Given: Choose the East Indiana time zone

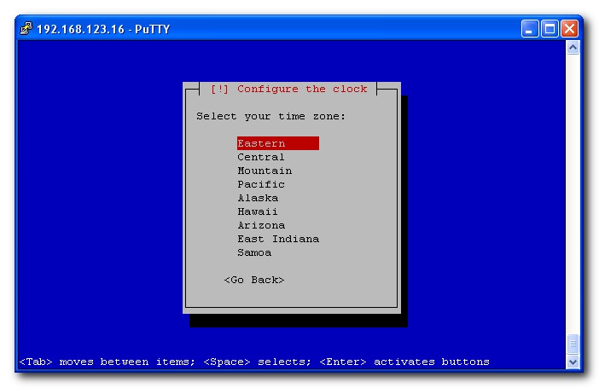Looking at the screenshot, I should tap(278, 239).
